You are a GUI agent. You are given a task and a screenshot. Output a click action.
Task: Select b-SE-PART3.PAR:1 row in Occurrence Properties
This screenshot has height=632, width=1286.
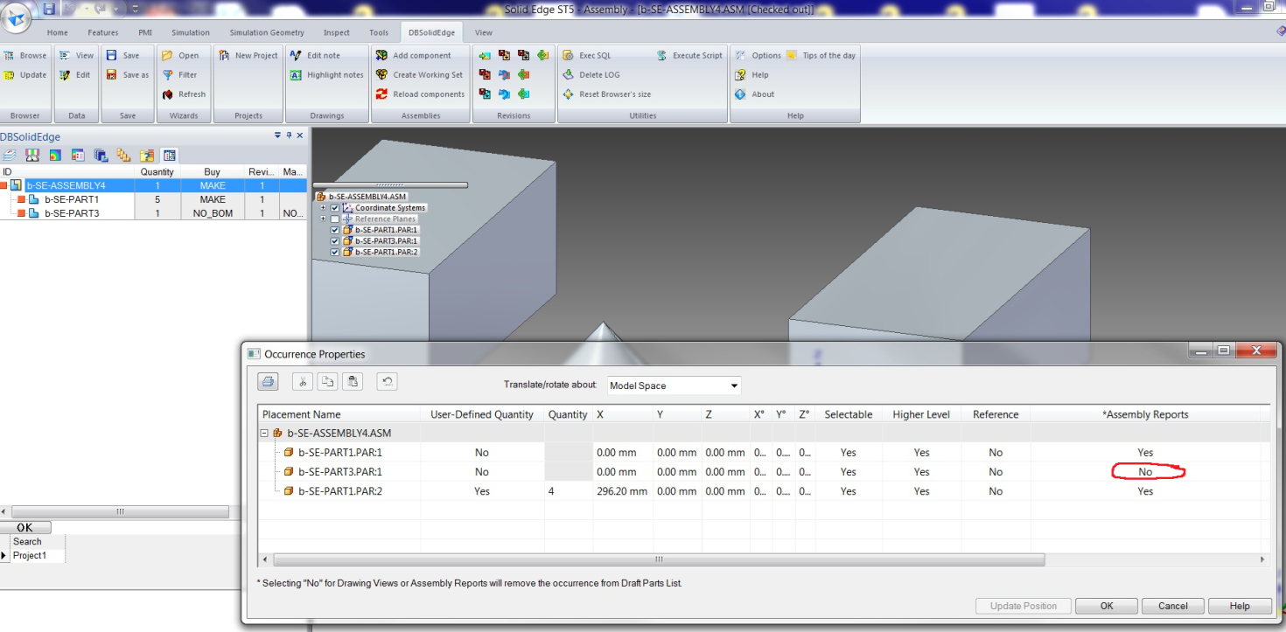[x=761, y=472]
